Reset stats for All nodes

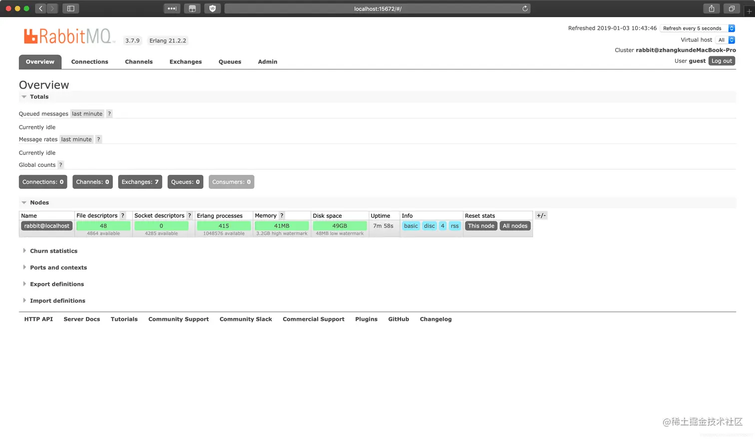515,226
